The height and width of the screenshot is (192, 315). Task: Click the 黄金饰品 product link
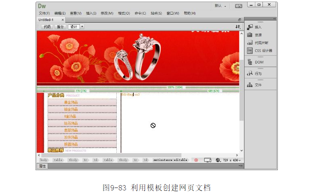(x=71, y=102)
